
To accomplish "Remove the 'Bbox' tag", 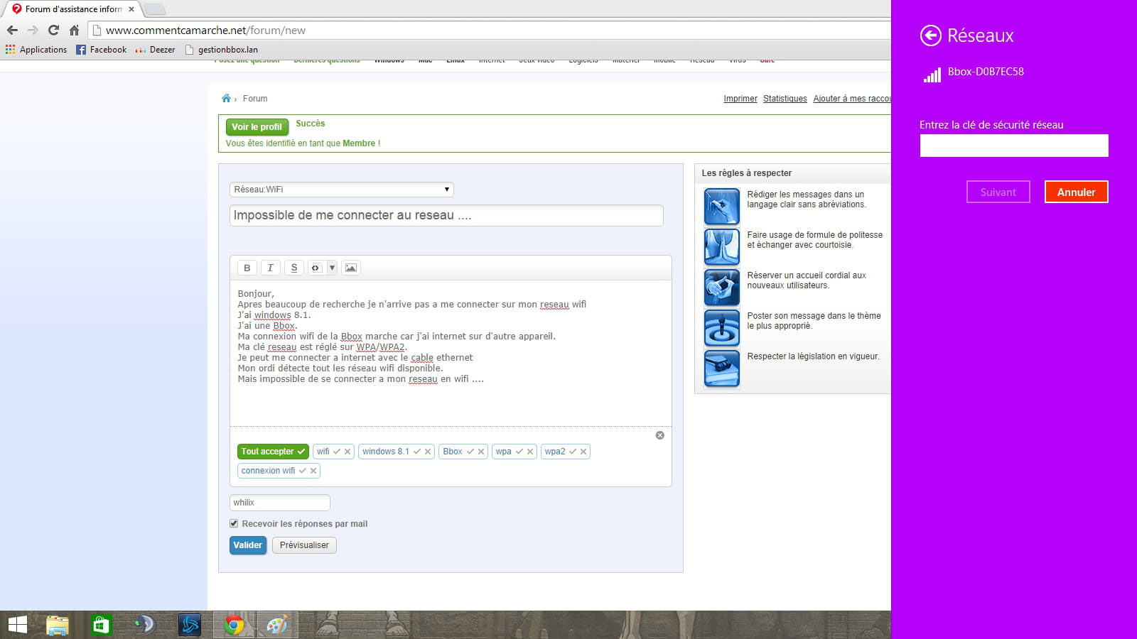I will (x=481, y=452).
